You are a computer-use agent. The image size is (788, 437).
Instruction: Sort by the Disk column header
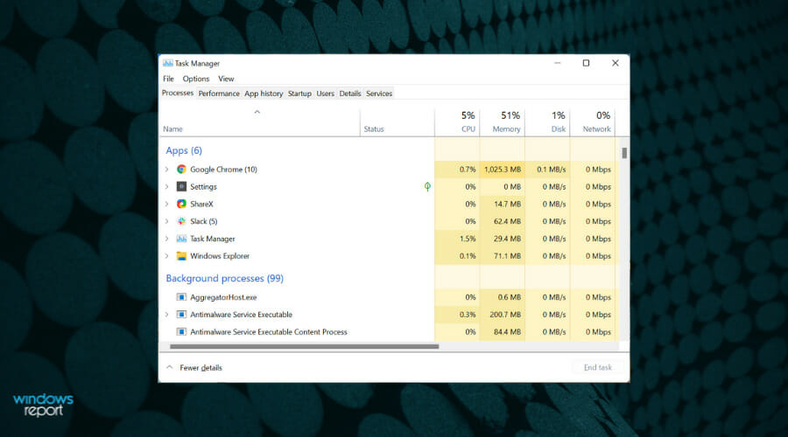pos(559,129)
